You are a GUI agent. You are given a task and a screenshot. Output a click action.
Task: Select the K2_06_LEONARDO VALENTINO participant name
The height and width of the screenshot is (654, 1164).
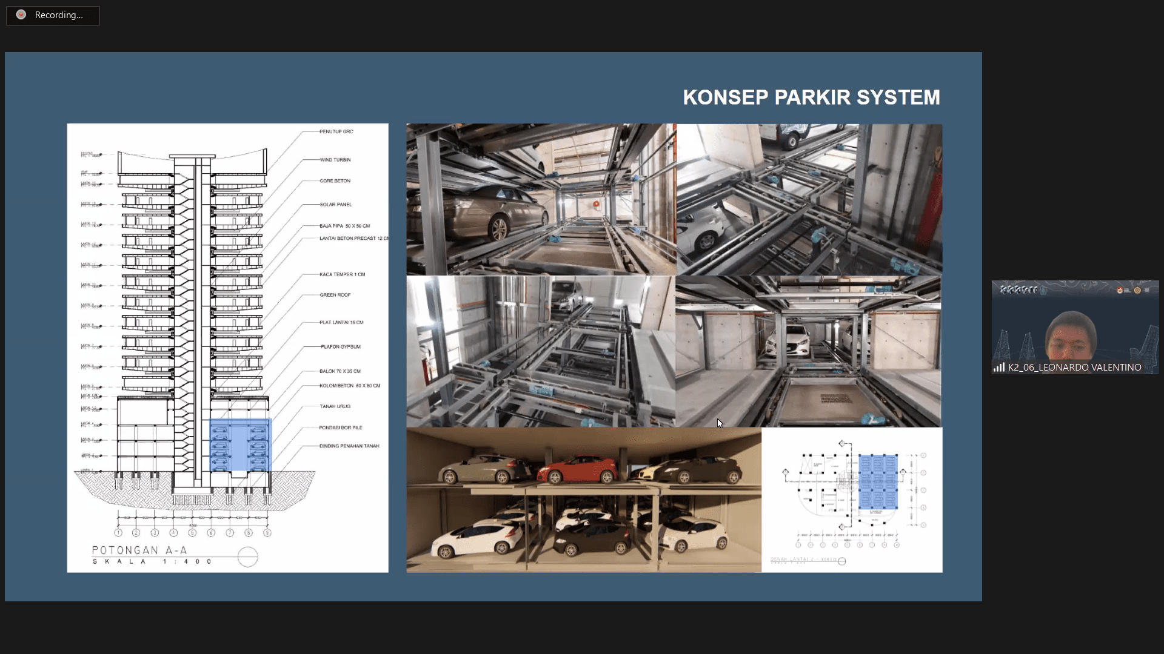pos(1074,368)
